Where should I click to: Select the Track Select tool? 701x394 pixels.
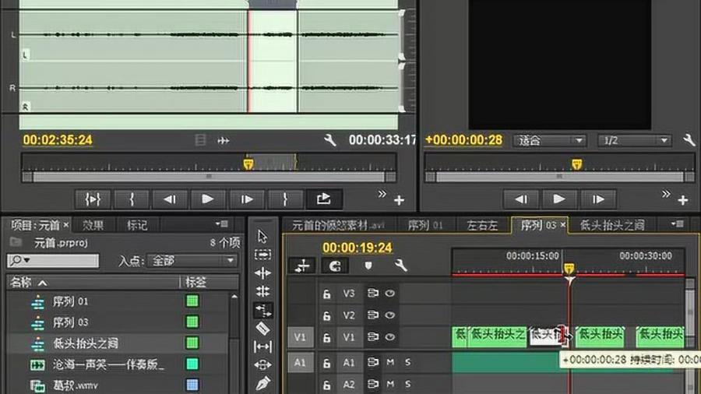pyautogui.click(x=262, y=255)
